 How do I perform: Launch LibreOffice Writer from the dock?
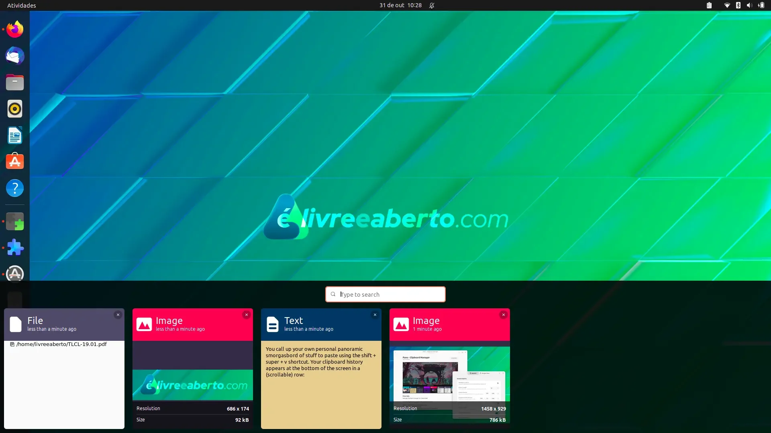(x=15, y=135)
